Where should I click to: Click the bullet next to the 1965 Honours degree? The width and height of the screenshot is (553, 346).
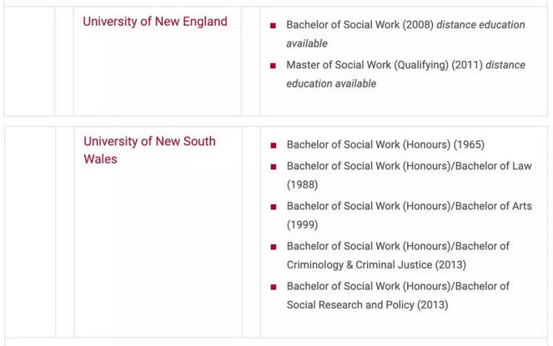click(x=273, y=146)
